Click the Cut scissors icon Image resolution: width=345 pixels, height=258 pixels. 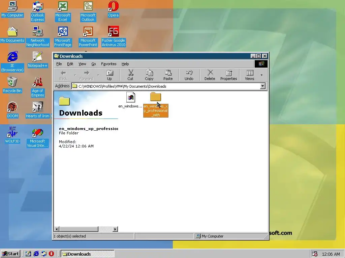(130, 73)
